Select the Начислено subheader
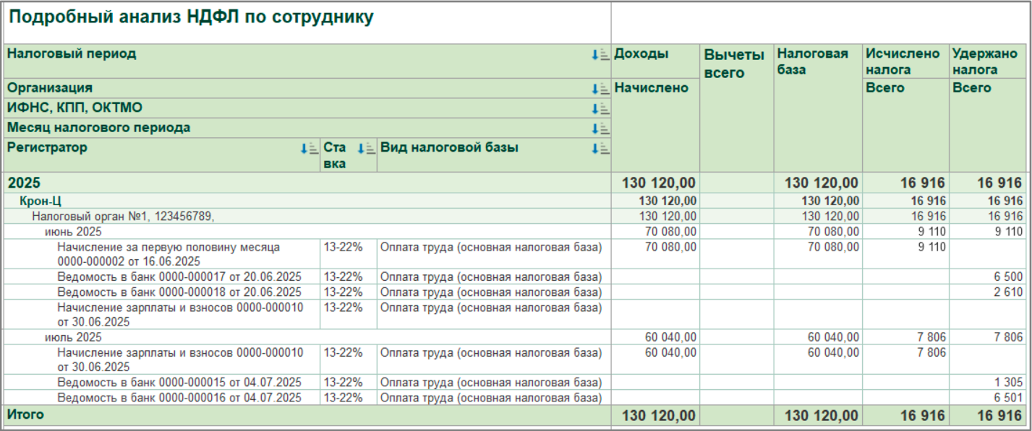The image size is (1032, 431). coord(655,125)
